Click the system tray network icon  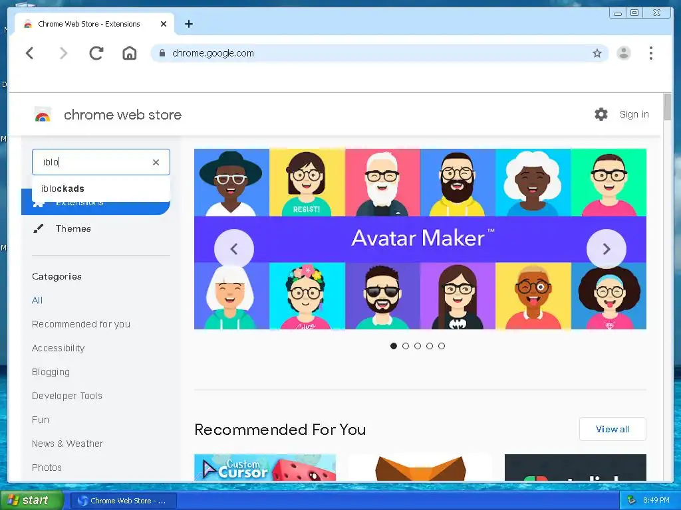(631, 500)
